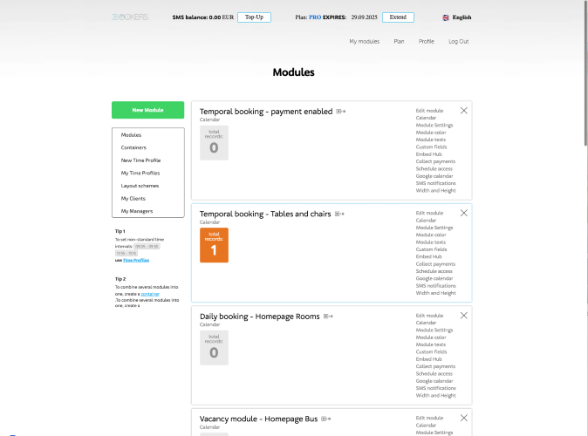The width and height of the screenshot is (588, 436).
Task: Select Containers in the sidebar
Action: click(133, 147)
